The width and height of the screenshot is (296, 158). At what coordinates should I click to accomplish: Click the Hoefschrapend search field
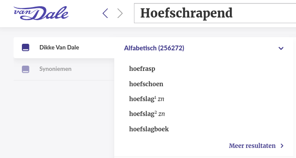point(215,13)
